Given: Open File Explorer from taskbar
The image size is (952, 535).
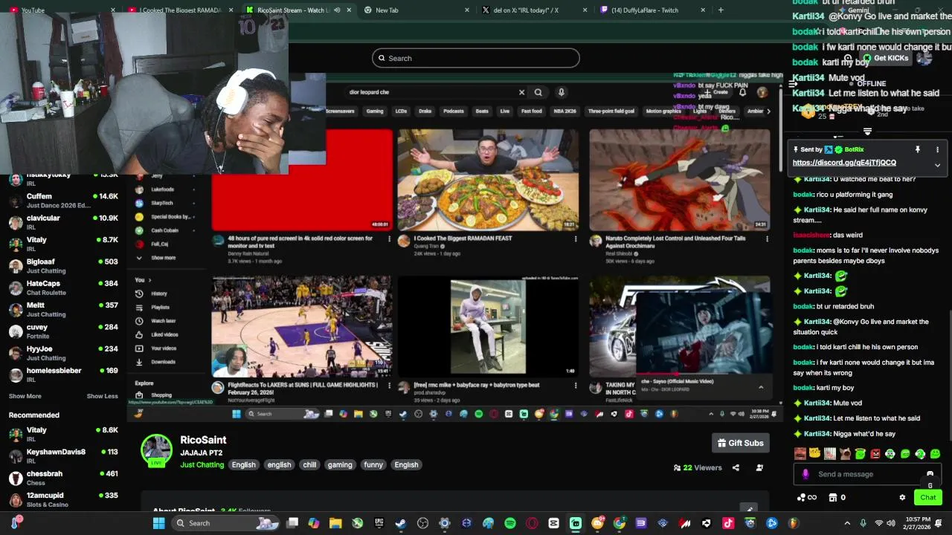Looking at the screenshot, I should 335,523.
